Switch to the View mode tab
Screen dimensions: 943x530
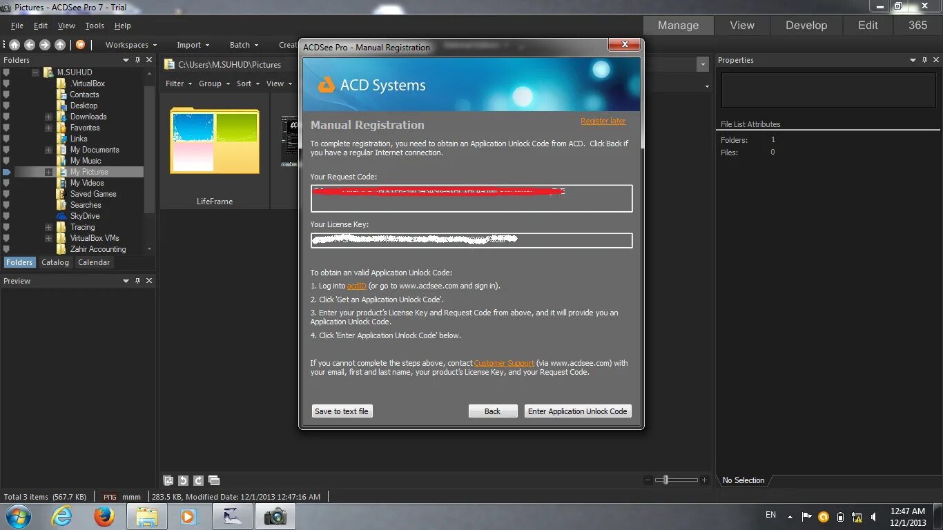[x=742, y=26]
